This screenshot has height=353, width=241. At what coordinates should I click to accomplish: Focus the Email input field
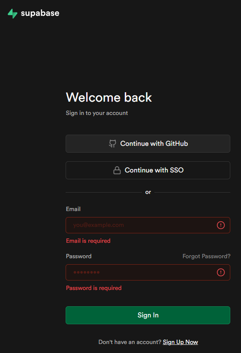[148, 225]
